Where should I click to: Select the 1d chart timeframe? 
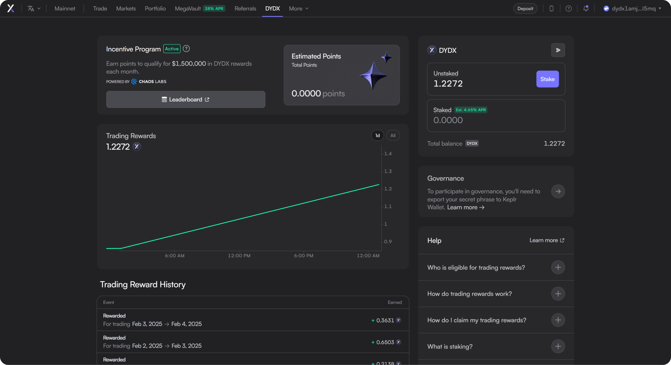pyautogui.click(x=377, y=135)
